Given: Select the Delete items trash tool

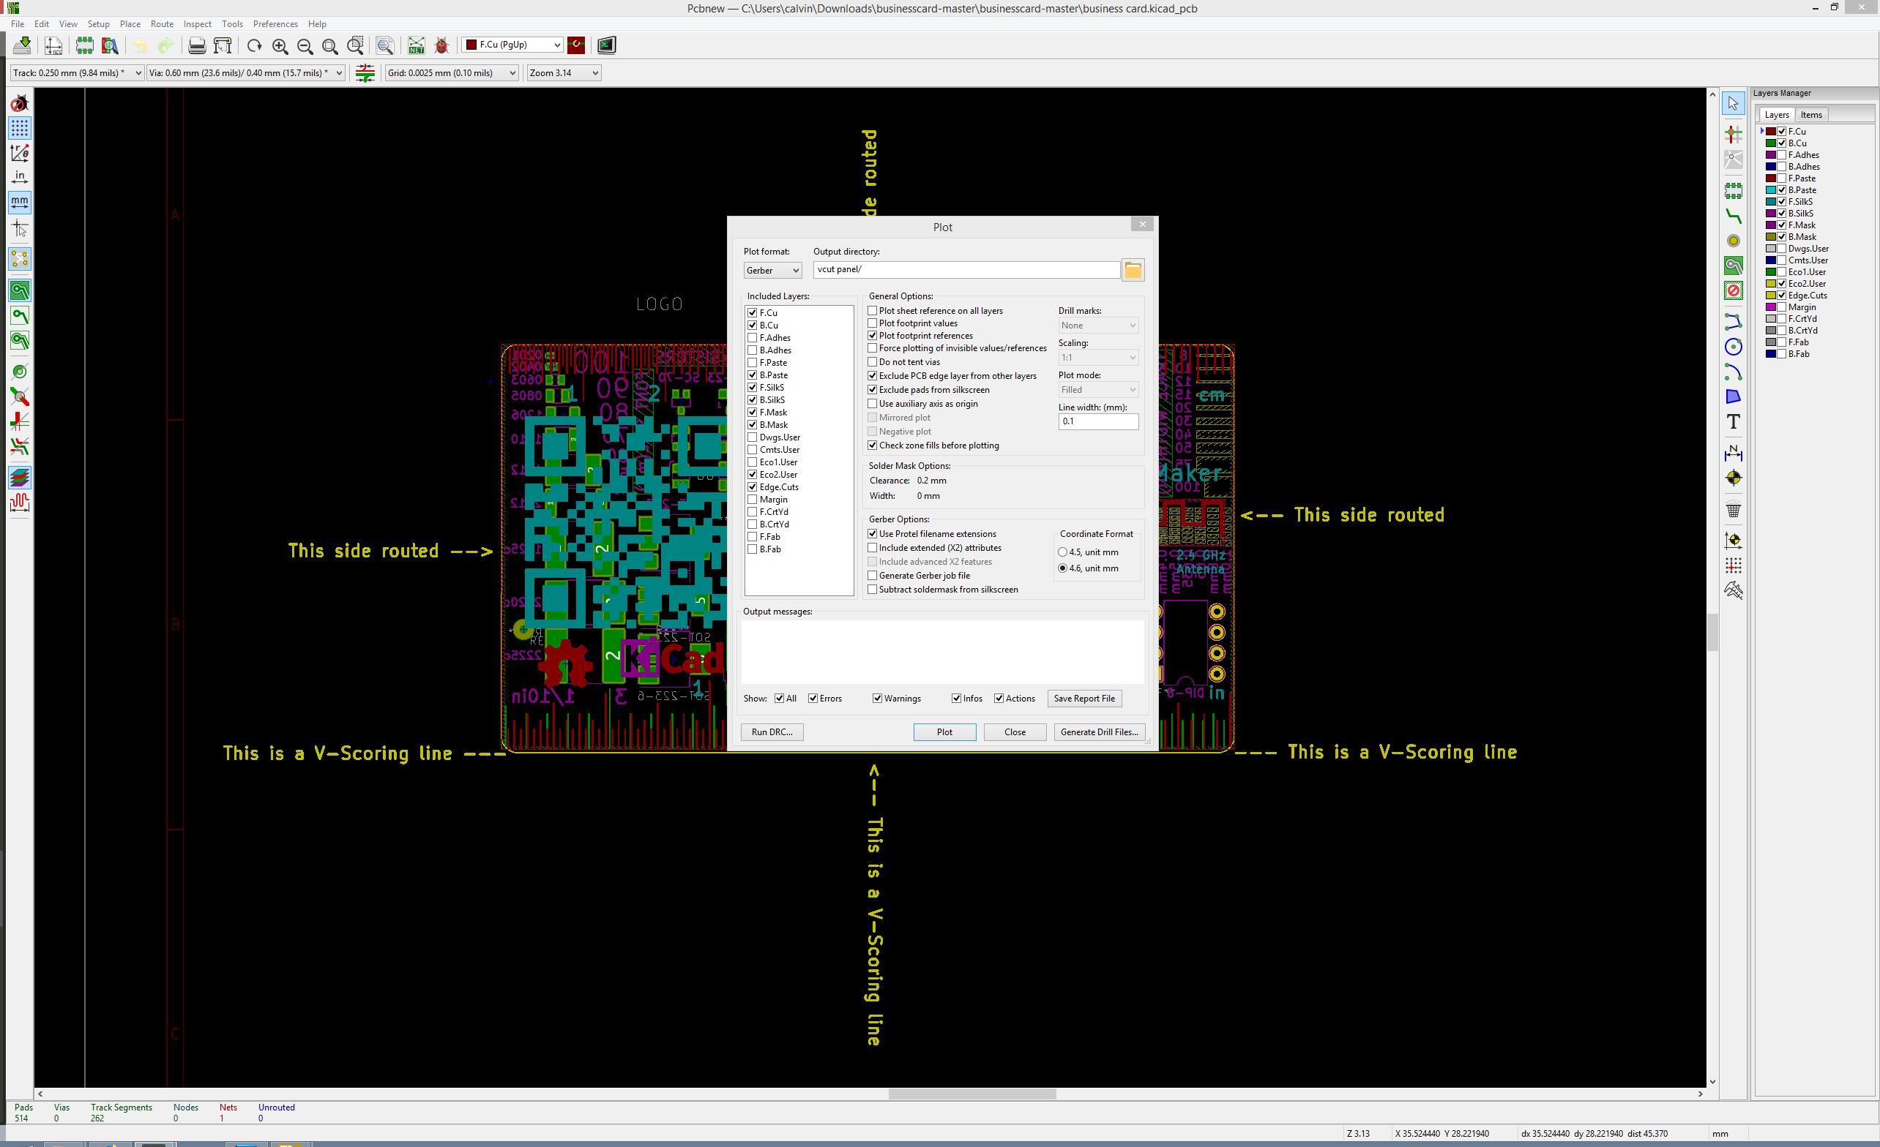Looking at the screenshot, I should [1734, 509].
